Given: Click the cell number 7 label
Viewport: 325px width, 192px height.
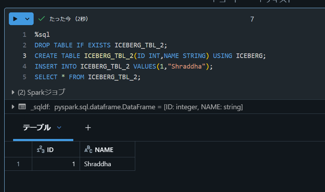Looking at the screenshot, I should pos(252,19).
